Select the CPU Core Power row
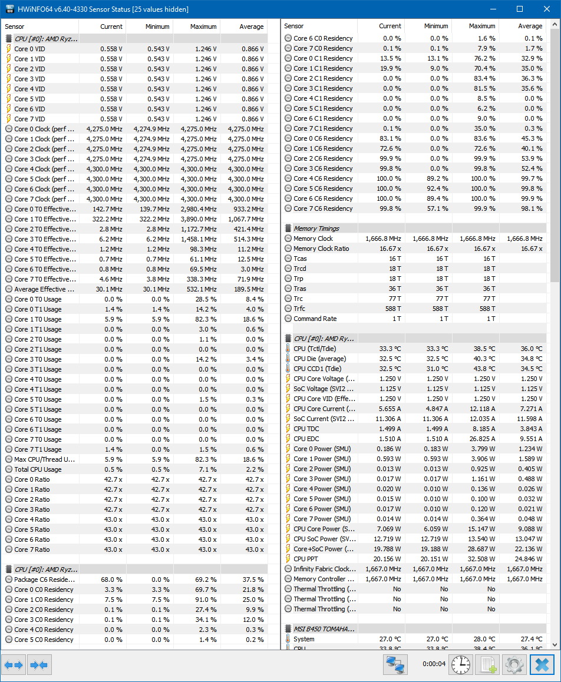 click(415, 528)
